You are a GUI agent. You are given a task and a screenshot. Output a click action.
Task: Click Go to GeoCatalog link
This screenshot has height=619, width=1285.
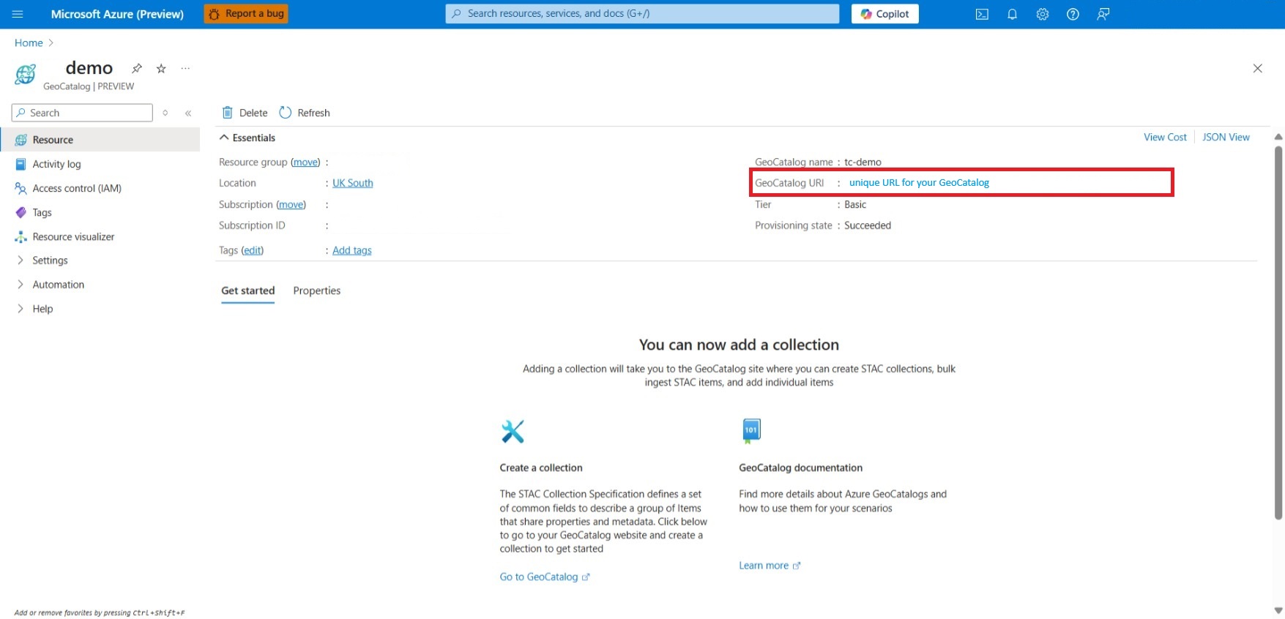point(545,577)
